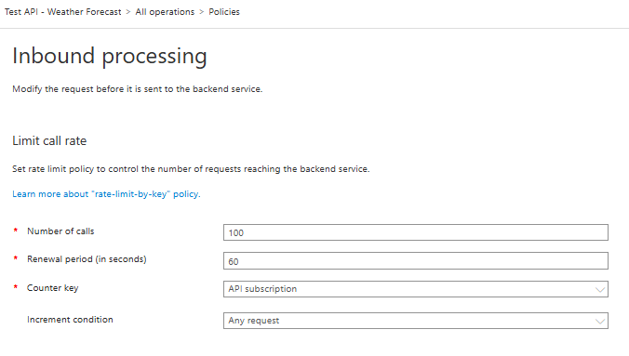Open the rate-limit-by-key policy help link

point(106,194)
